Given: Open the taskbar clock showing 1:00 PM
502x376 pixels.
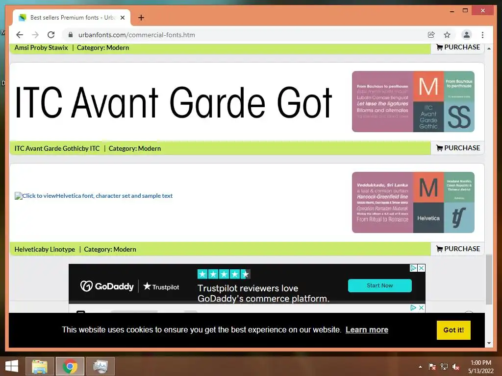Looking at the screenshot, I should [x=481, y=367].
